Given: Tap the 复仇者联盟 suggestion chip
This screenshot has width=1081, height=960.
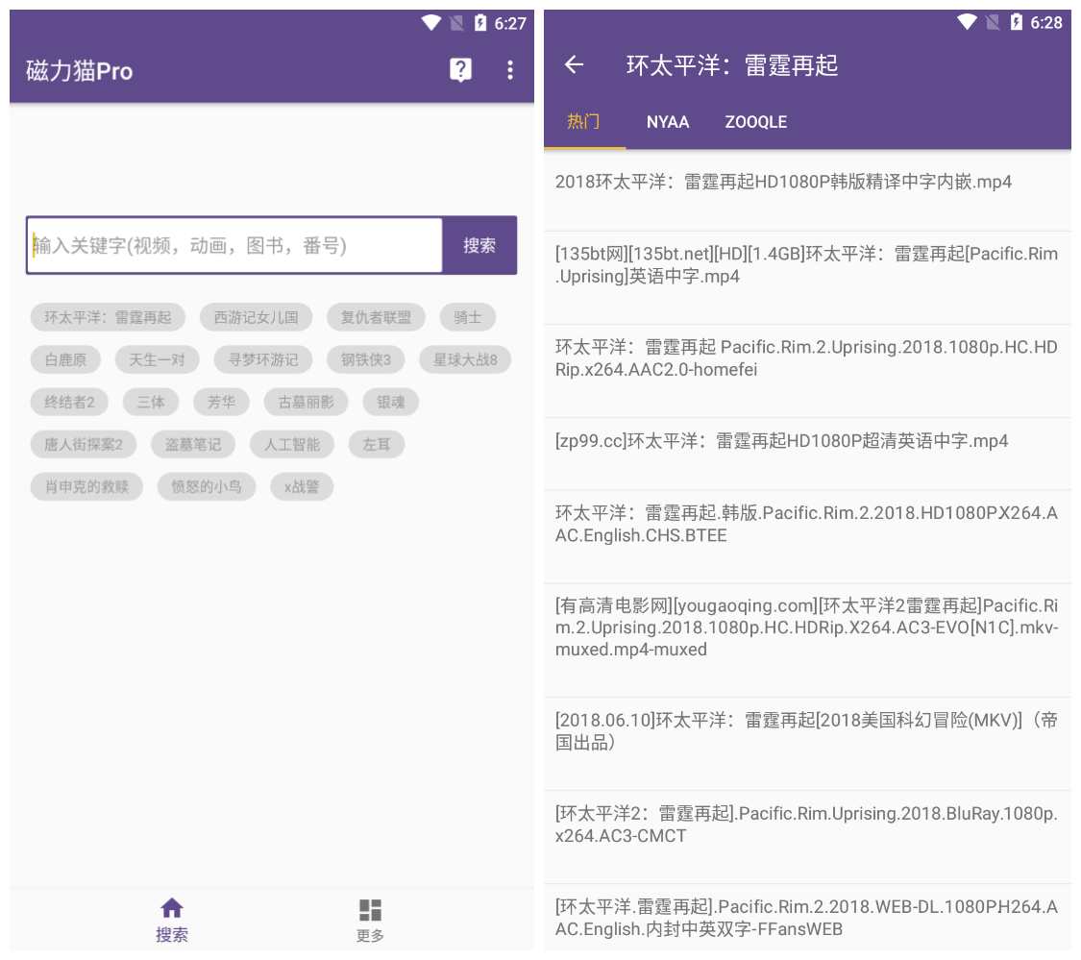Looking at the screenshot, I should [376, 317].
